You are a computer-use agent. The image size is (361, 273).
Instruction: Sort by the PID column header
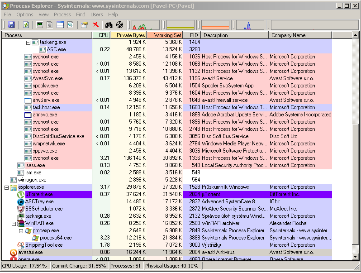point(192,35)
